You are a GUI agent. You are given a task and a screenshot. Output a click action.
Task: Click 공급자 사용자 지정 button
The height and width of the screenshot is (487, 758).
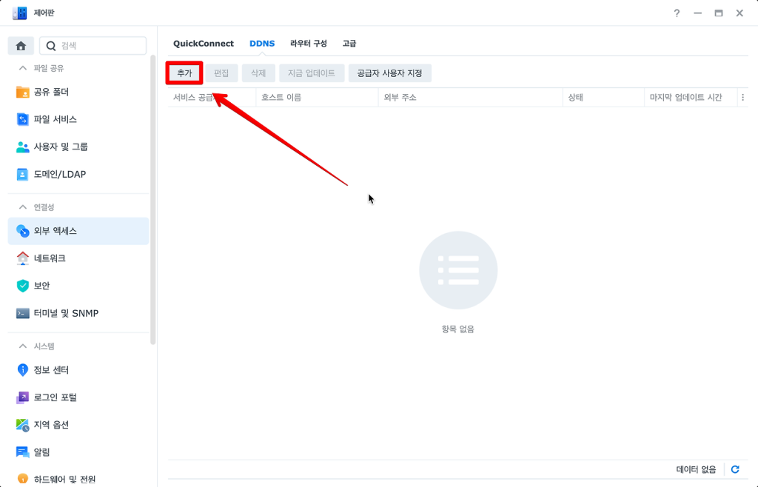[x=389, y=73]
